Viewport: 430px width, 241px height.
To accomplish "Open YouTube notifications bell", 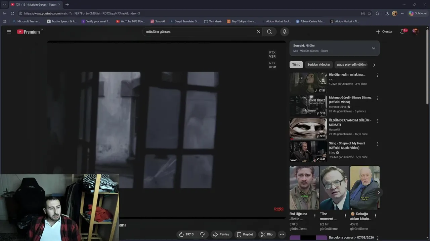I will tap(402, 31).
